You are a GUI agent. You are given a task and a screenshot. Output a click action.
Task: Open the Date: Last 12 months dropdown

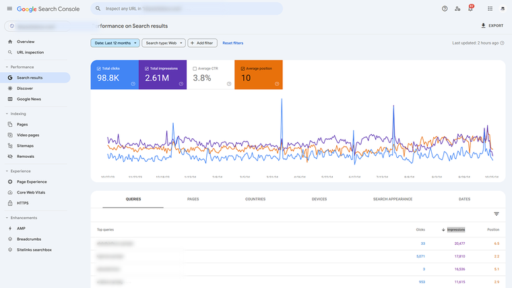coord(115,43)
